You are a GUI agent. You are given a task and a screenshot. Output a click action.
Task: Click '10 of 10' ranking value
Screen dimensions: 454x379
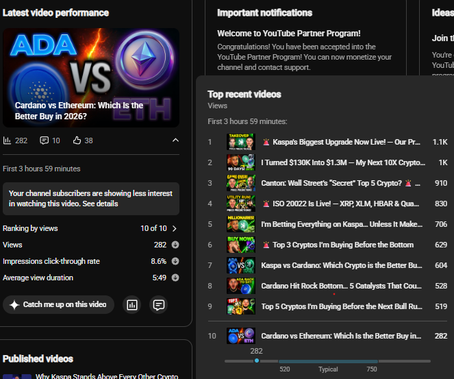tap(154, 229)
